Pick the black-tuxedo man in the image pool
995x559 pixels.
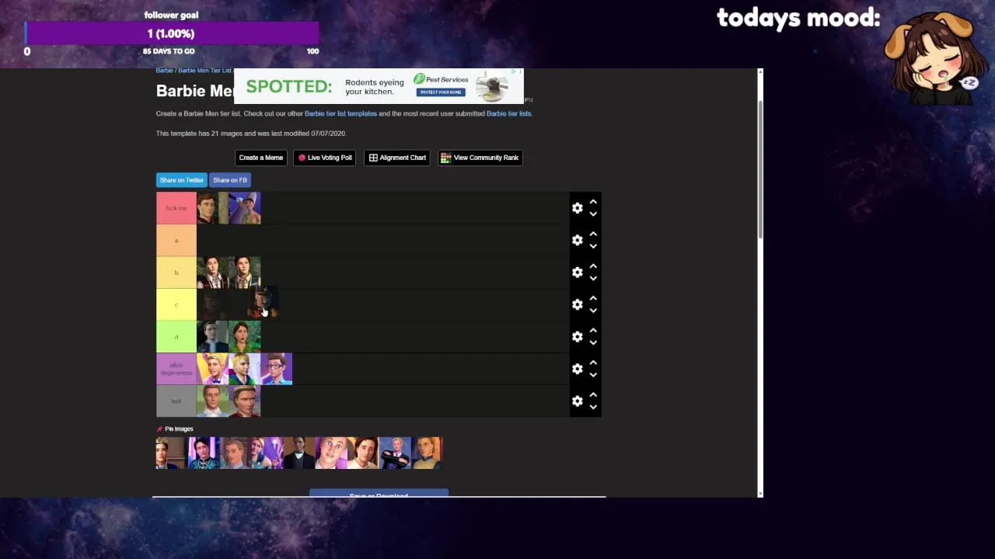coord(299,453)
